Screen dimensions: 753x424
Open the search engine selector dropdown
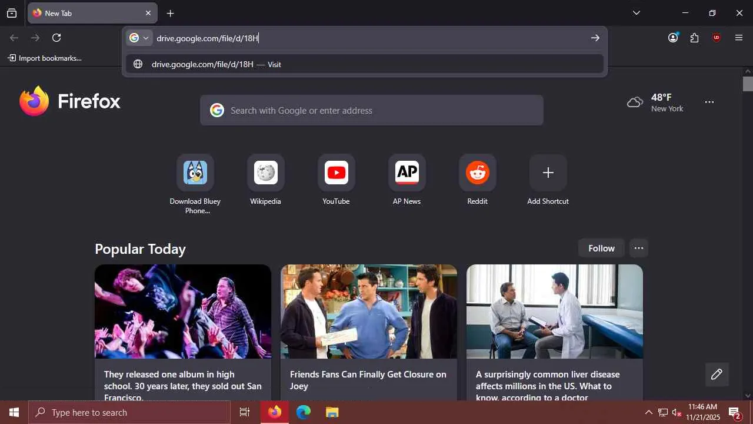point(139,38)
